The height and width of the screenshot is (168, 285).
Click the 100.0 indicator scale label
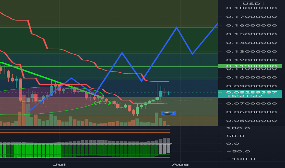point(238,128)
